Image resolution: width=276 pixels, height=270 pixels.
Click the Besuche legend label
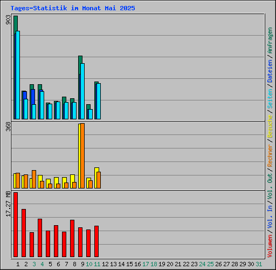(x=270, y=126)
